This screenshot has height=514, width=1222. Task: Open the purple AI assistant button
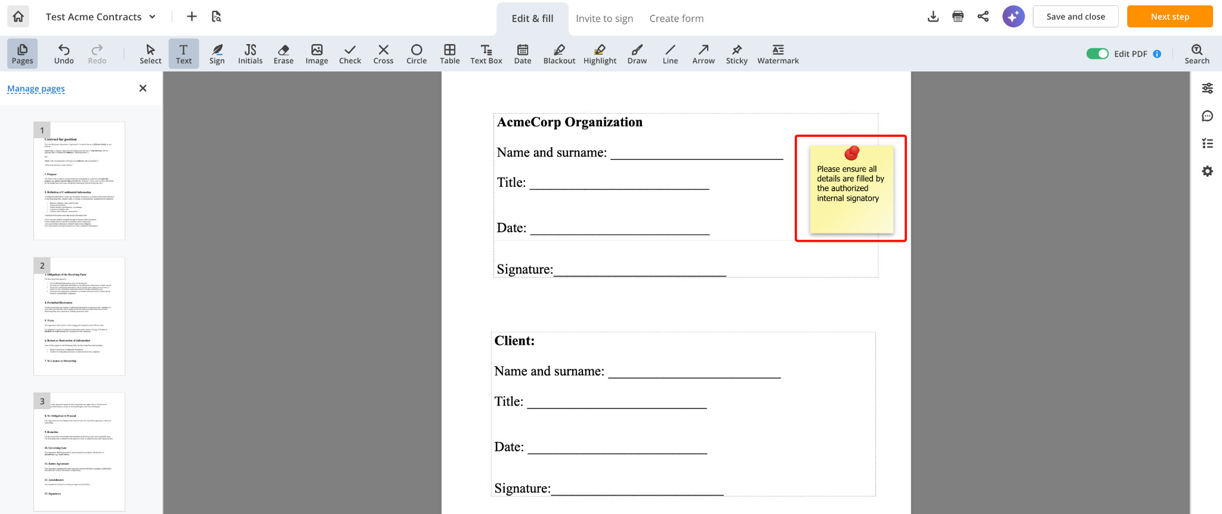(x=1013, y=17)
